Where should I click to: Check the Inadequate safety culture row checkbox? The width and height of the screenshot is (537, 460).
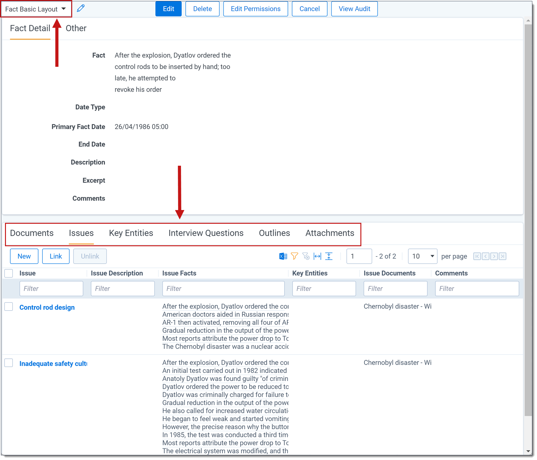(8, 363)
